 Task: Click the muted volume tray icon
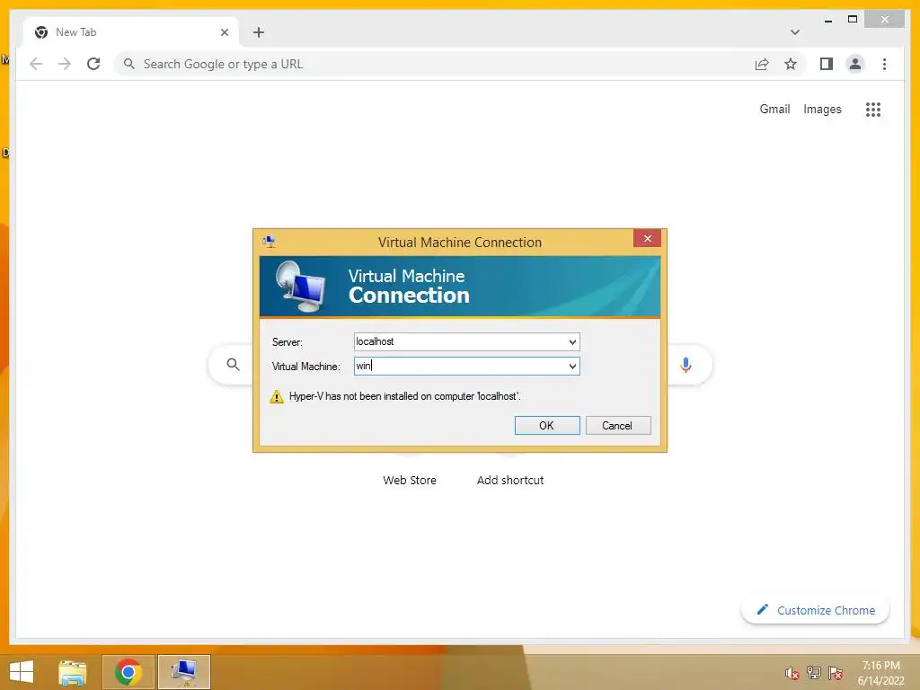[792, 673]
